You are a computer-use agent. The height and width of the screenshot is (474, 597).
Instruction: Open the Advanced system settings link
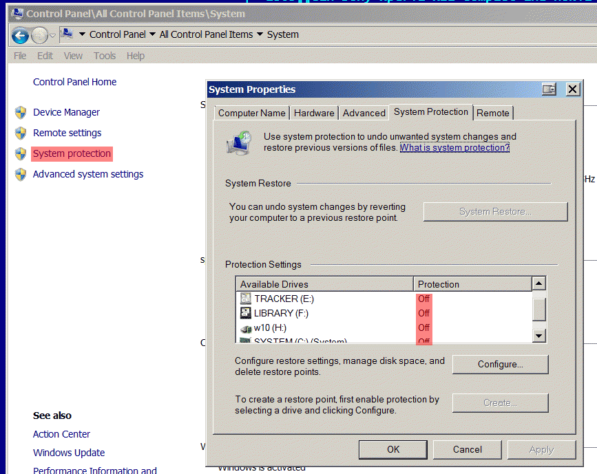(88, 174)
